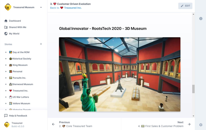
Task: Click the pencil icon on the EDIT button
Action: pos(182,6)
